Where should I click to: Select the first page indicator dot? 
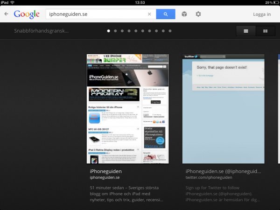click(108, 31)
